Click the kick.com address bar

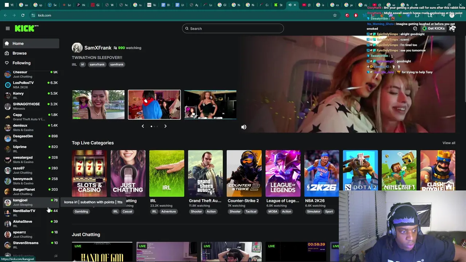(182, 15)
